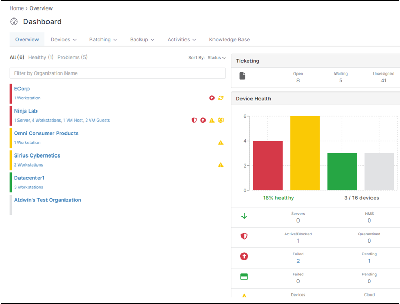
Task: Open the Devices dropdown menu
Action: [x=63, y=40]
